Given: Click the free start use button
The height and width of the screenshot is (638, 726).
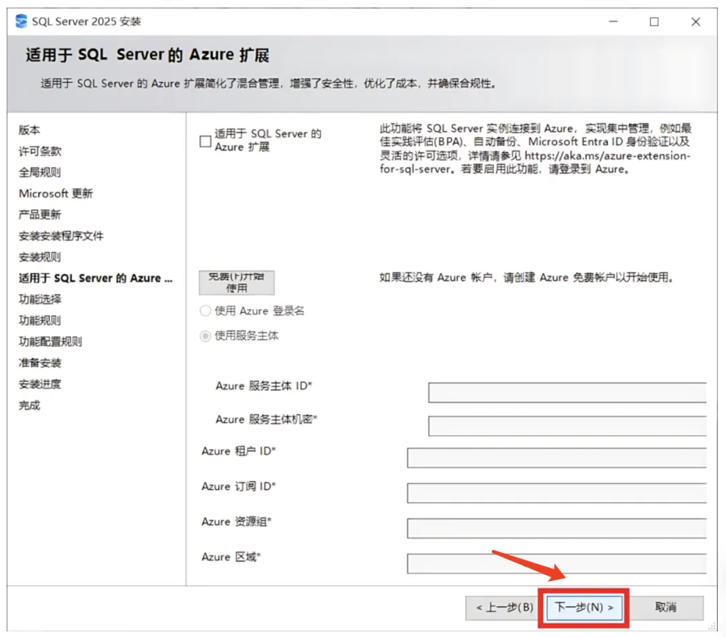Looking at the screenshot, I should pos(237,283).
